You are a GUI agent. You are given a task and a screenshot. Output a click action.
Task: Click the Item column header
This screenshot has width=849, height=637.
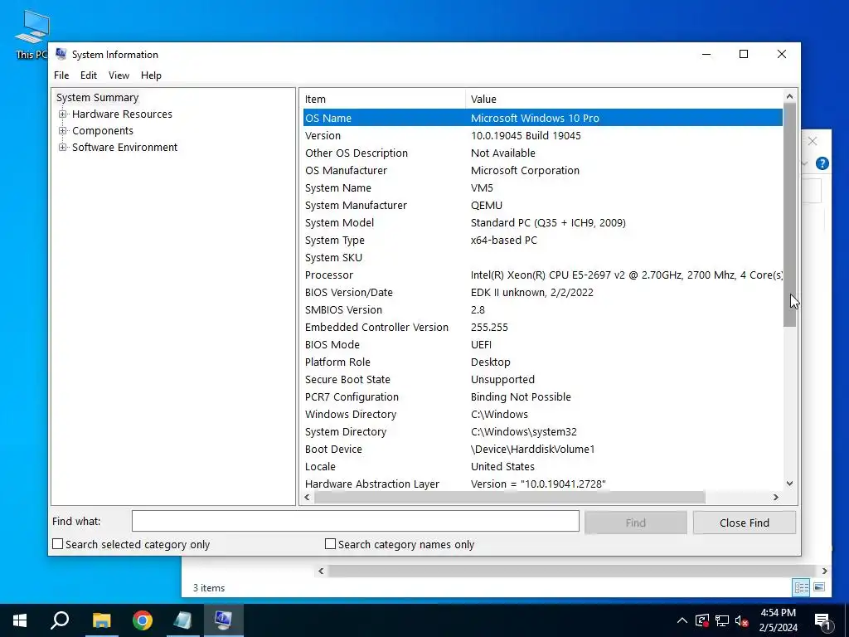(383, 100)
